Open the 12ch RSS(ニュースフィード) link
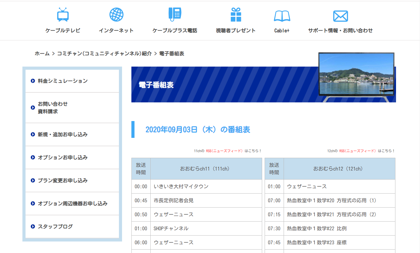Viewport: 420px width, 253px height. point(357,151)
